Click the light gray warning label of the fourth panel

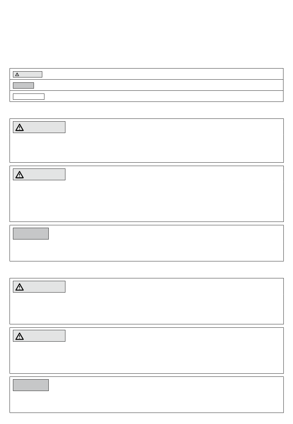click(39, 287)
